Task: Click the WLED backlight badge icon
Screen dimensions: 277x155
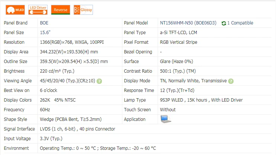Action: (x=15, y=10)
